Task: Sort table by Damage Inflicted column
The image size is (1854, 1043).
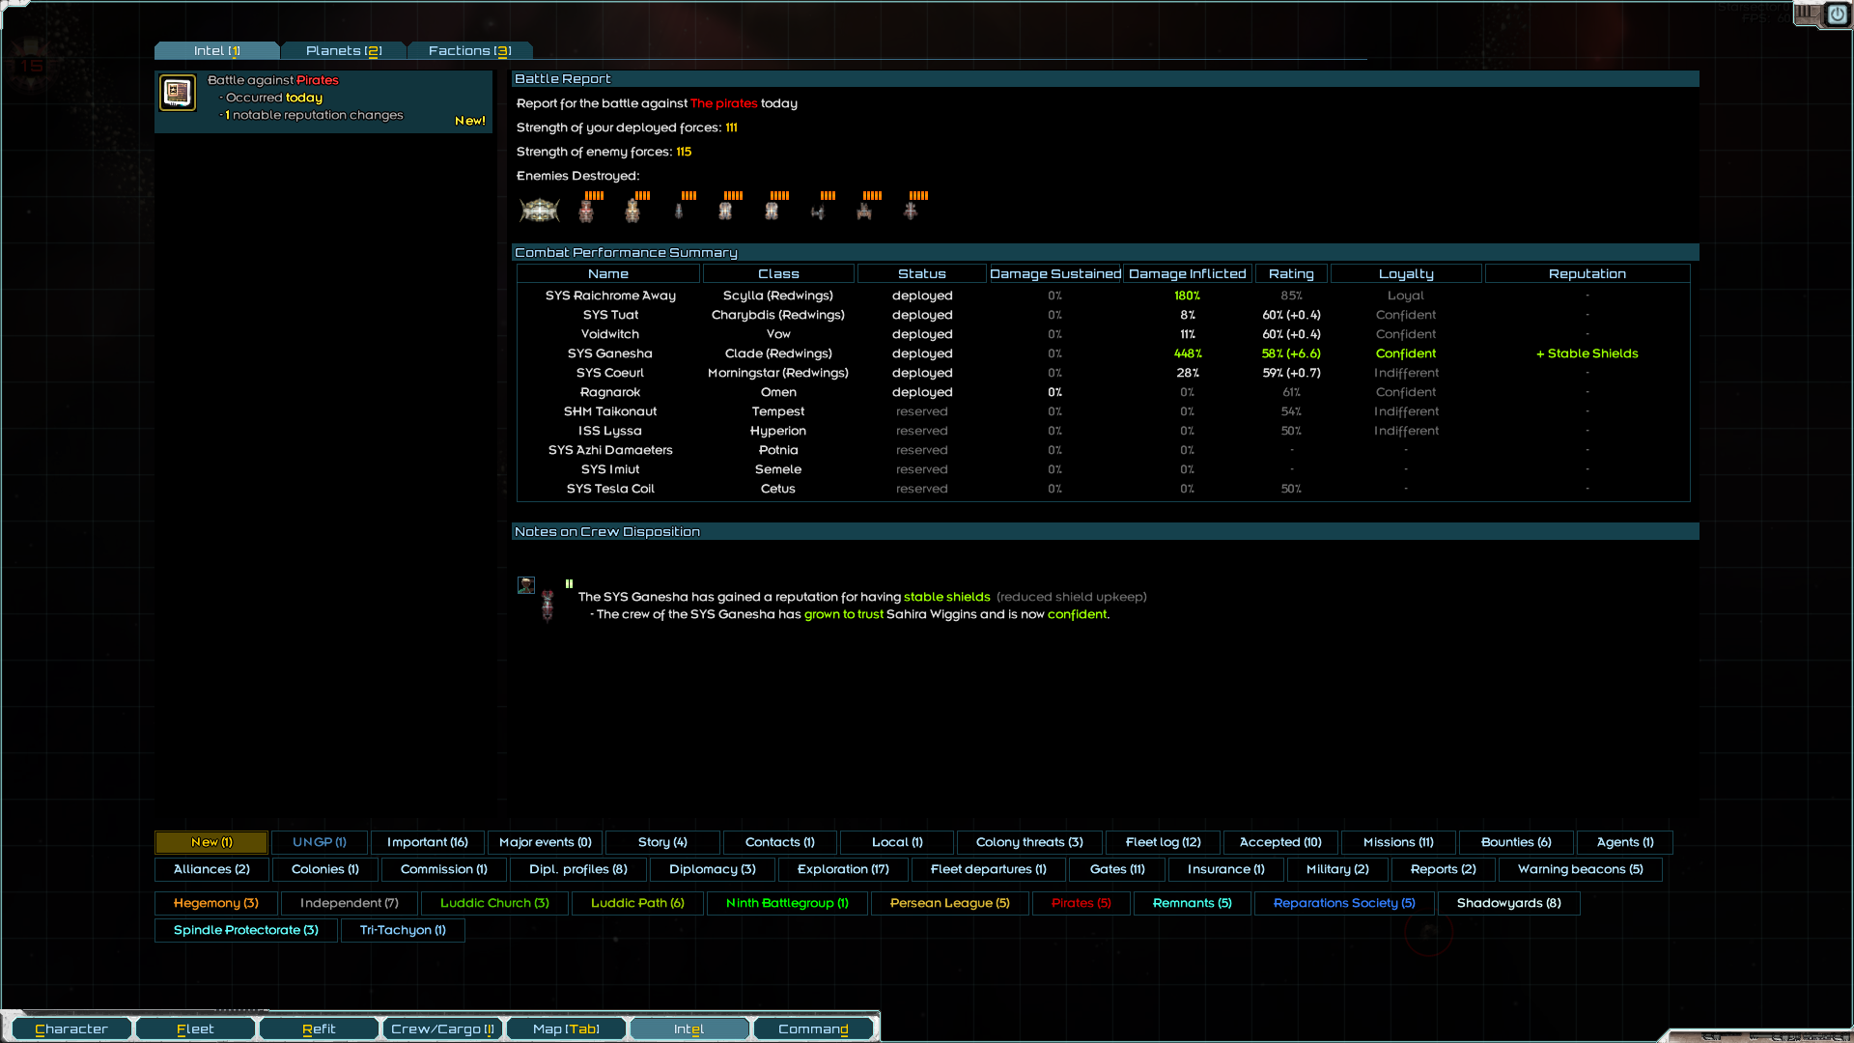Action: click(1187, 274)
